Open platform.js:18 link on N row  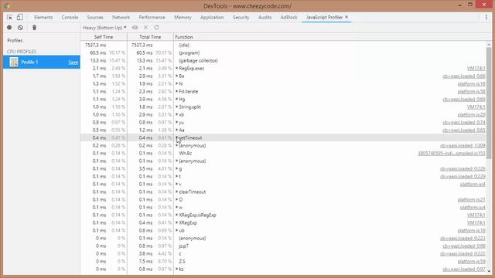pyautogui.click(x=471, y=84)
